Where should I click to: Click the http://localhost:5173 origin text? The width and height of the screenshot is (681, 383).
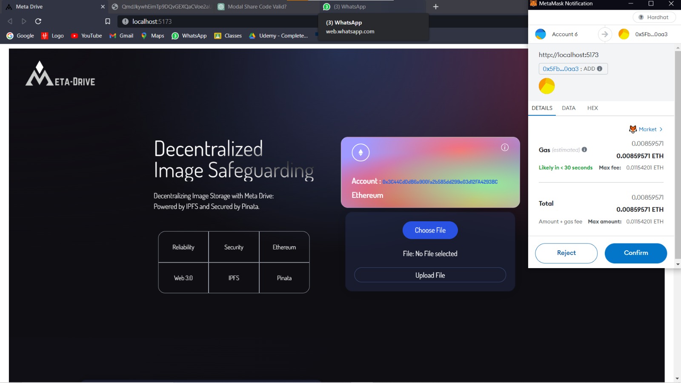click(569, 55)
